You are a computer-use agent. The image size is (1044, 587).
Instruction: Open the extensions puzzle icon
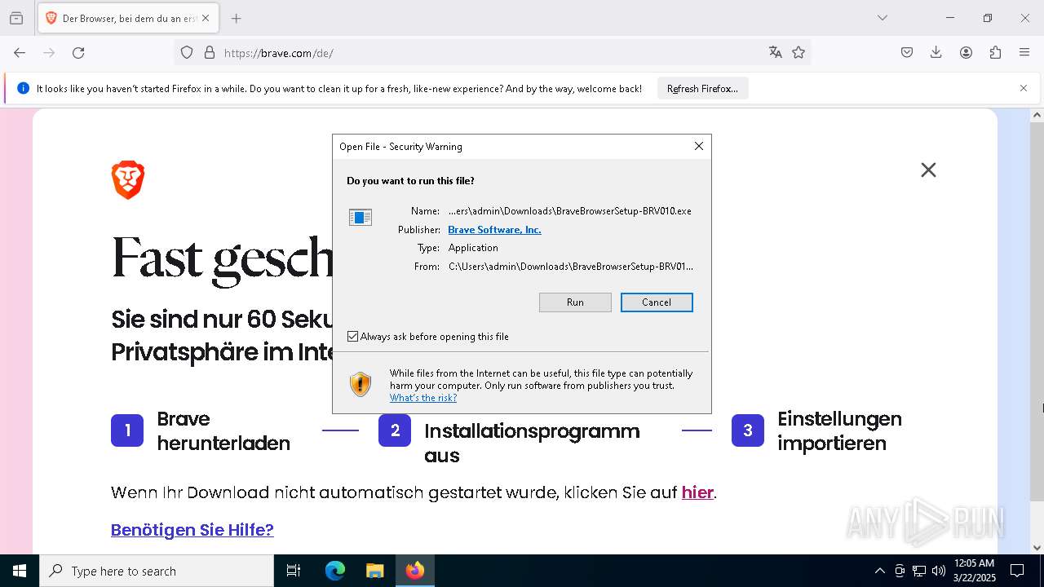(x=995, y=53)
